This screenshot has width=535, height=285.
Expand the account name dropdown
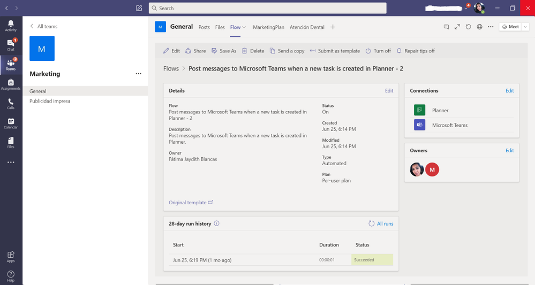click(x=466, y=8)
